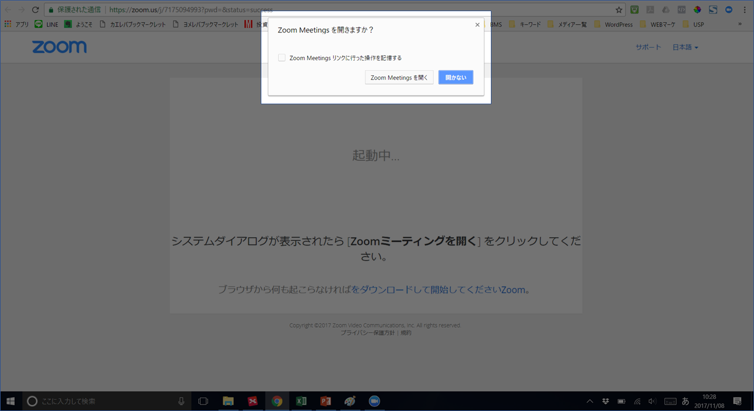This screenshot has width=754, height=411.
Task: Check the remember Zoom Meetings link action checkbox
Action: (282, 58)
